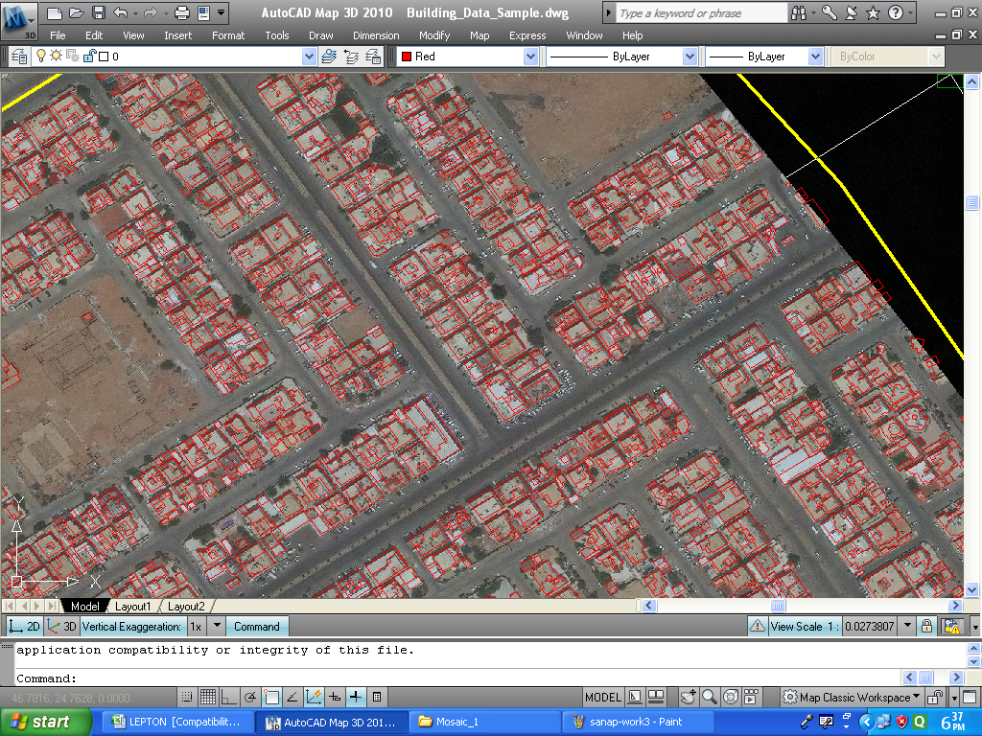
Task: Click the Red color swatch
Action: [407, 57]
